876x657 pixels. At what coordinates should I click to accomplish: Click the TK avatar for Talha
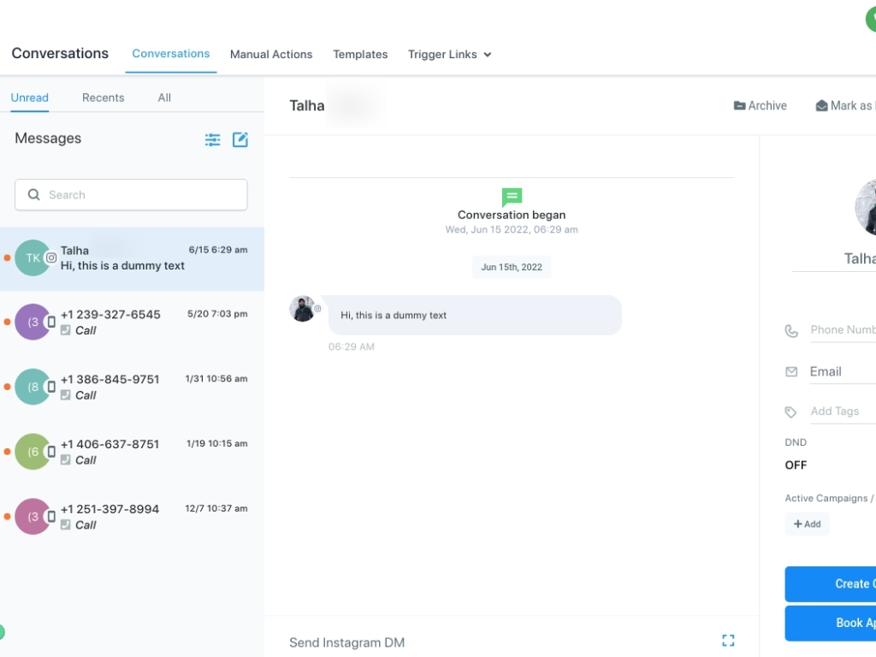click(33, 257)
